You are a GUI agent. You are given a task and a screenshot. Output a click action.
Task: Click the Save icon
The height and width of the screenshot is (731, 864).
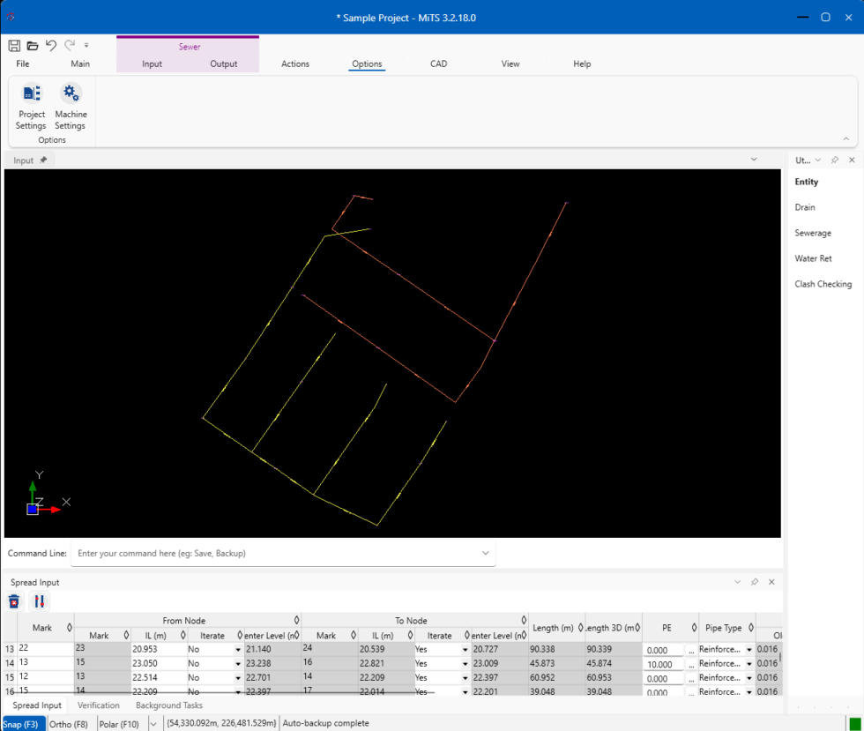tap(13, 45)
